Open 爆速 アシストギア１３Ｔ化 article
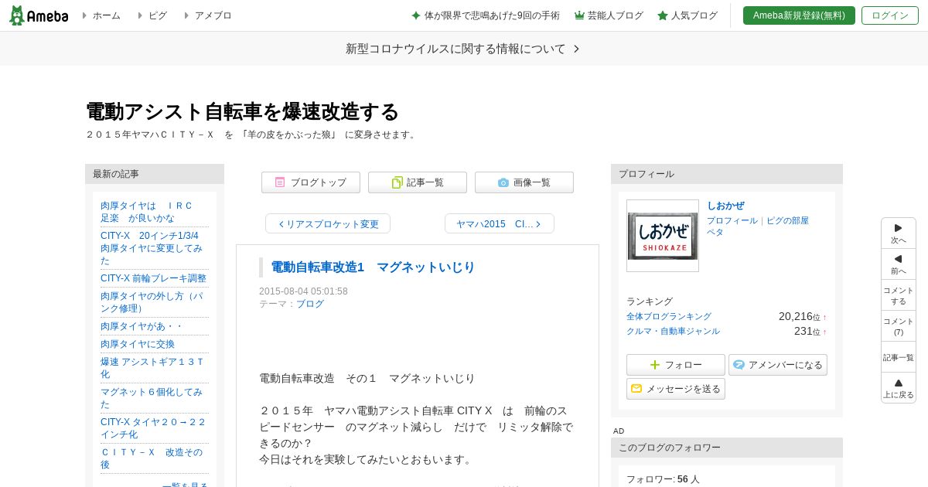 point(152,368)
